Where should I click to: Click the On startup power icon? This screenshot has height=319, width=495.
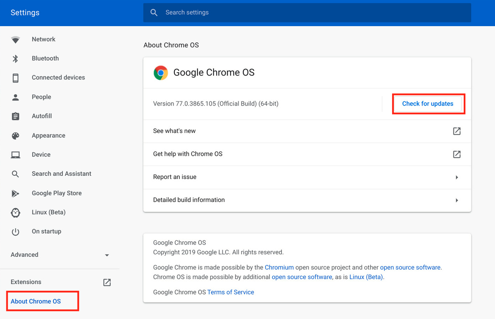pos(15,232)
